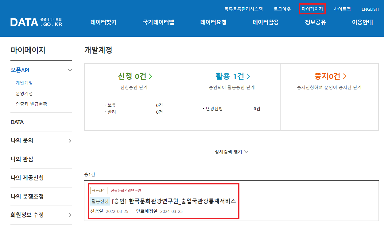The image size is (384, 227).
Task: Open the 데이터활용 menu
Action: coord(266,22)
